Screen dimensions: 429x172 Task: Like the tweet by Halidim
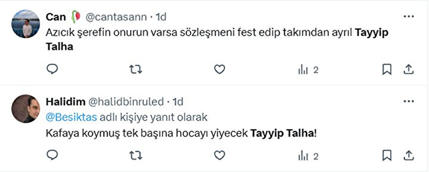click(x=219, y=155)
